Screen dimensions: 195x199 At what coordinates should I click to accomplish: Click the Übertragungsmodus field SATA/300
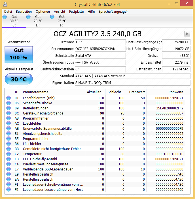pyautogui.click(x=100, y=62)
